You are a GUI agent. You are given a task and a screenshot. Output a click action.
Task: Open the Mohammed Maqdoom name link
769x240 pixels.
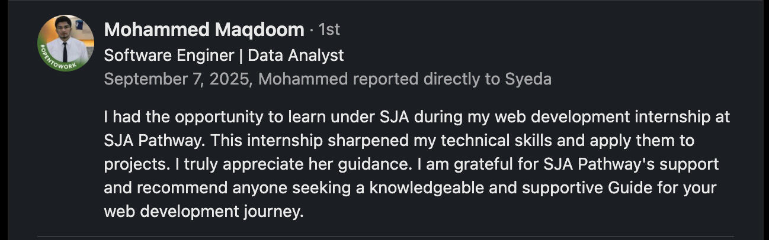click(x=204, y=30)
